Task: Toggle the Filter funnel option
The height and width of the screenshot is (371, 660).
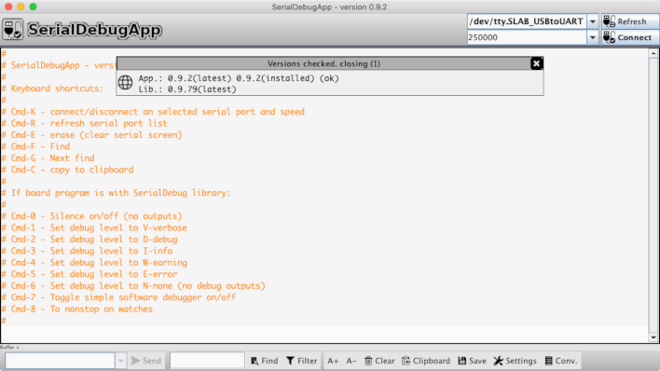Action: pos(302,361)
